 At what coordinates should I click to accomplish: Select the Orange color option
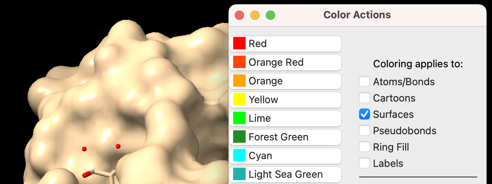coord(285,81)
